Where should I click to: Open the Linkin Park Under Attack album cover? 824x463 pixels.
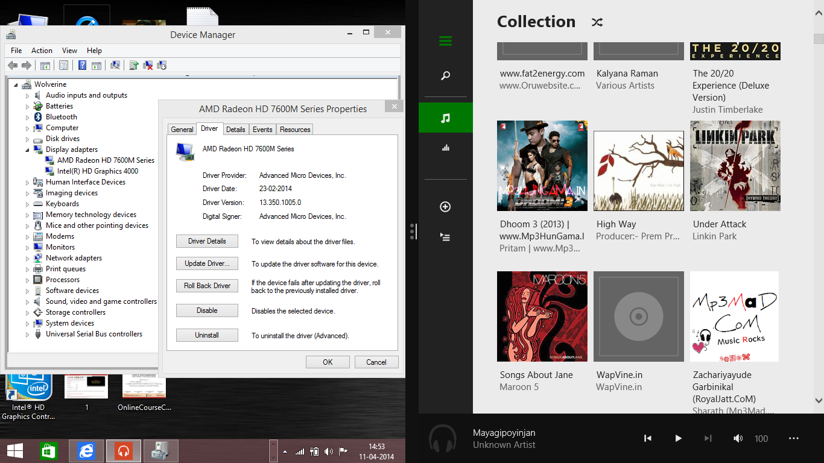pyautogui.click(x=735, y=166)
